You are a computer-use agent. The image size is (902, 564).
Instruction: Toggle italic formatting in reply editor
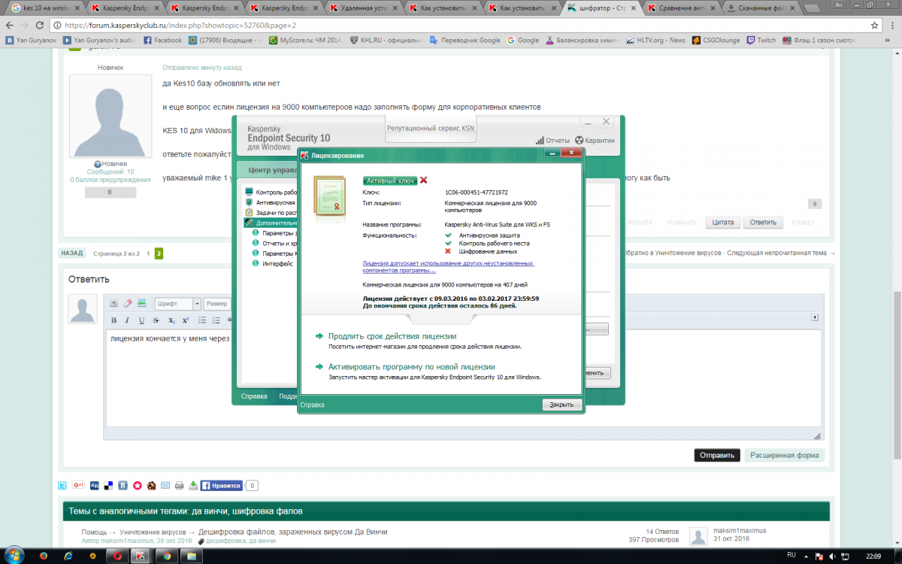point(127,320)
